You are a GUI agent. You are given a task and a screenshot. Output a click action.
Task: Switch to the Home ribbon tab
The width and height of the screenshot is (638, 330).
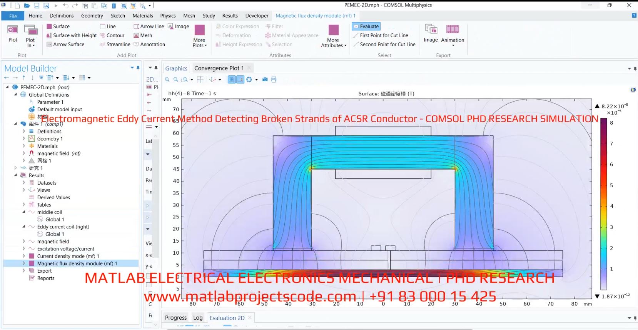click(35, 16)
